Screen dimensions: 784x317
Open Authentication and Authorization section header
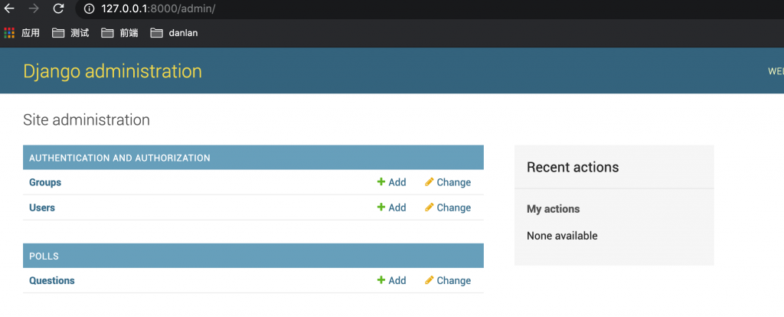pos(119,158)
